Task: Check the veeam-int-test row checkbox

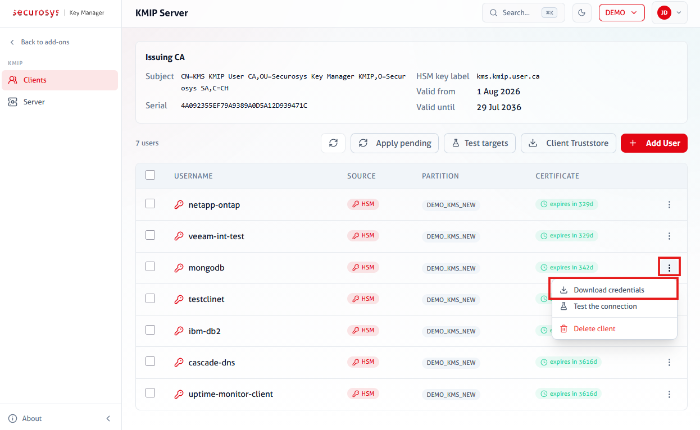Action: tap(150, 235)
